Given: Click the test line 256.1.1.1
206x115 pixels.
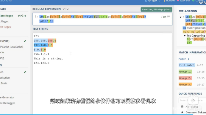Looking at the screenshot, I should click(41, 54).
